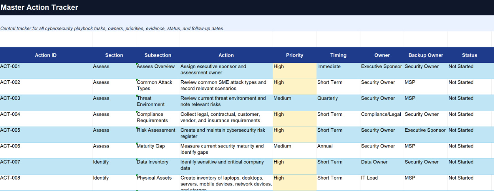Select the High priority cell for ACT-001

(294, 71)
